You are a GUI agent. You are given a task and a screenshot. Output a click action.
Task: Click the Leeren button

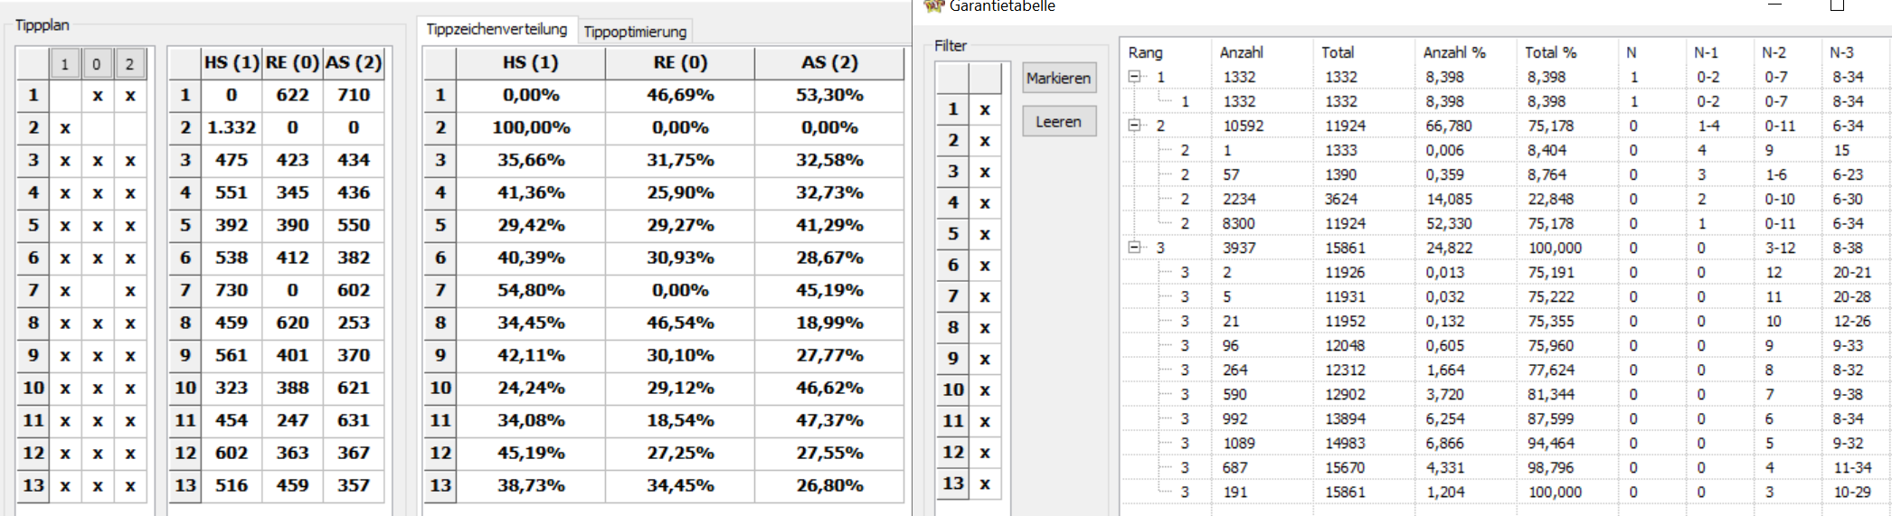coord(1059,122)
